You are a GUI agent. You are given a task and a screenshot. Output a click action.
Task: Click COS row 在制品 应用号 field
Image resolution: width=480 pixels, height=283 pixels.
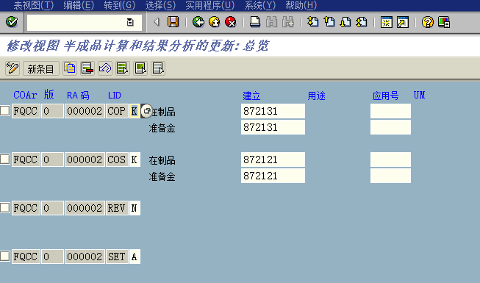pos(390,160)
